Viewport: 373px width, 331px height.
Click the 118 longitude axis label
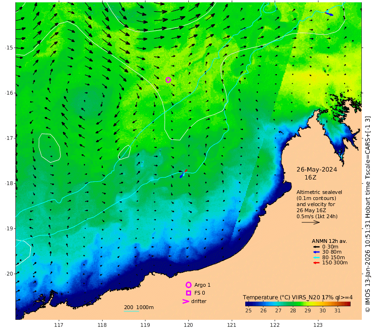point(102,325)
